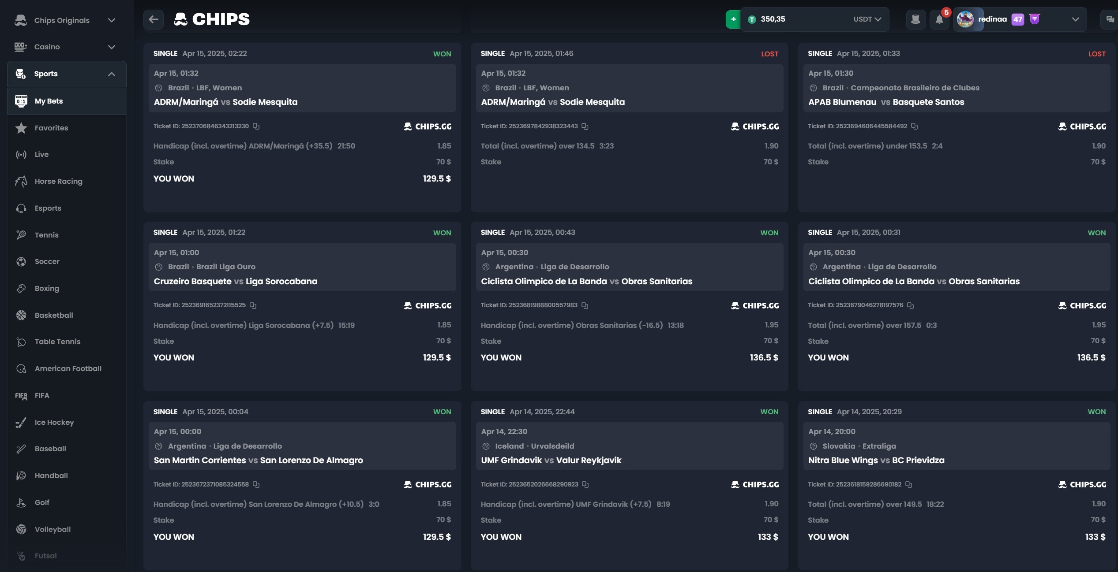Image resolution: width=1118 pixels, height=572 pixels.
Task: Open Live betting
Action: pyautogui.click(x=41, y=154)
